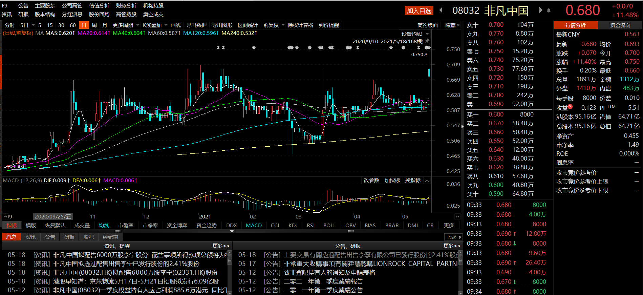Close the MACD indicator panel

(x=427, y=181)
